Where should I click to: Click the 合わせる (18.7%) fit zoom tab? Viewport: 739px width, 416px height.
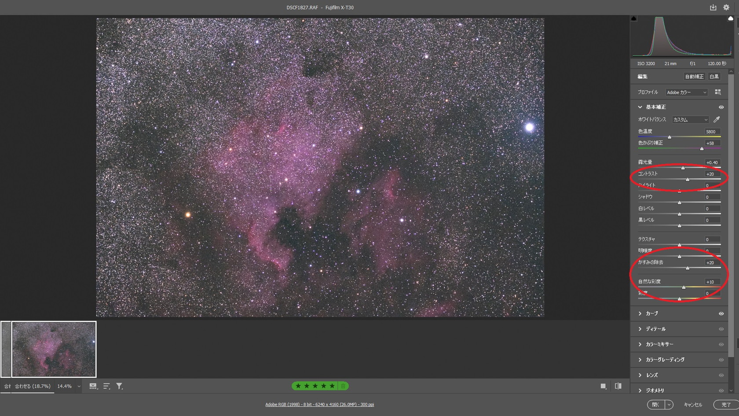33,386
